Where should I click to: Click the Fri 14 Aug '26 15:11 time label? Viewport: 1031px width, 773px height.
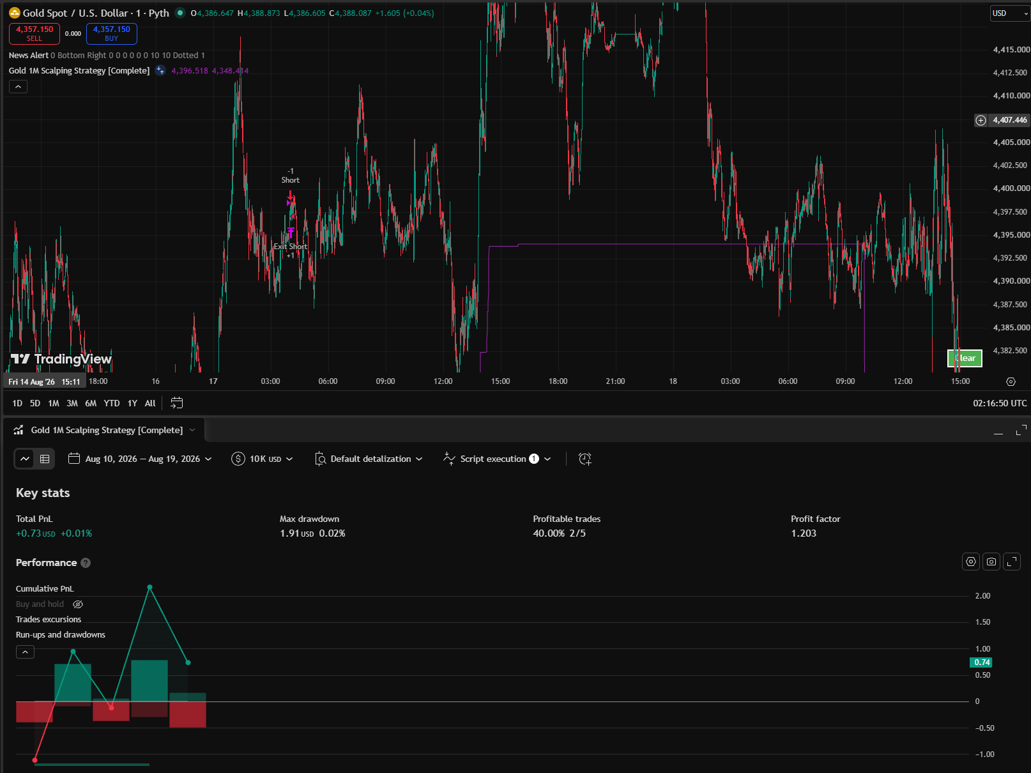point(44,382)
